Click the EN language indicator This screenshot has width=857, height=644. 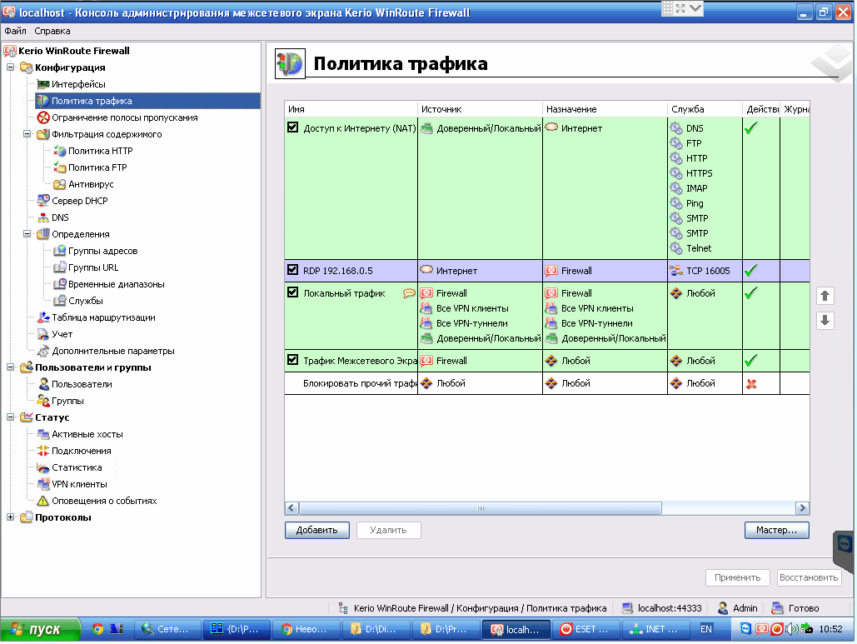(706, 629)
